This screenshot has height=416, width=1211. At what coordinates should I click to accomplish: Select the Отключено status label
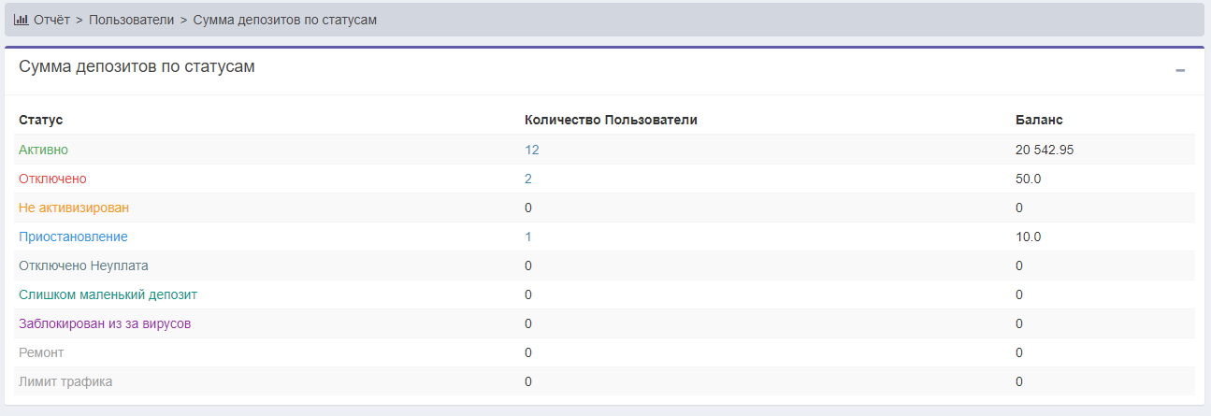pyautogui.click(x=52, y=179)
